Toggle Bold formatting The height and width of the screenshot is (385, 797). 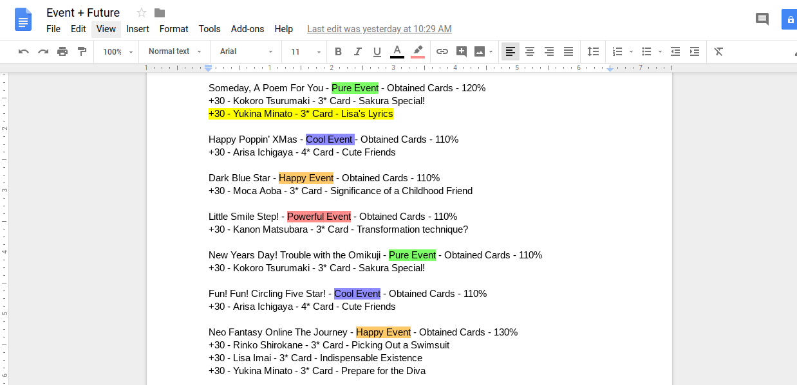[x=338, y=51]
